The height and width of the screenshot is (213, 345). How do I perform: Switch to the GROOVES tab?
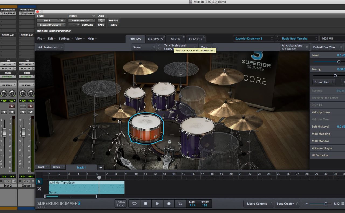(x=155, y=39)
